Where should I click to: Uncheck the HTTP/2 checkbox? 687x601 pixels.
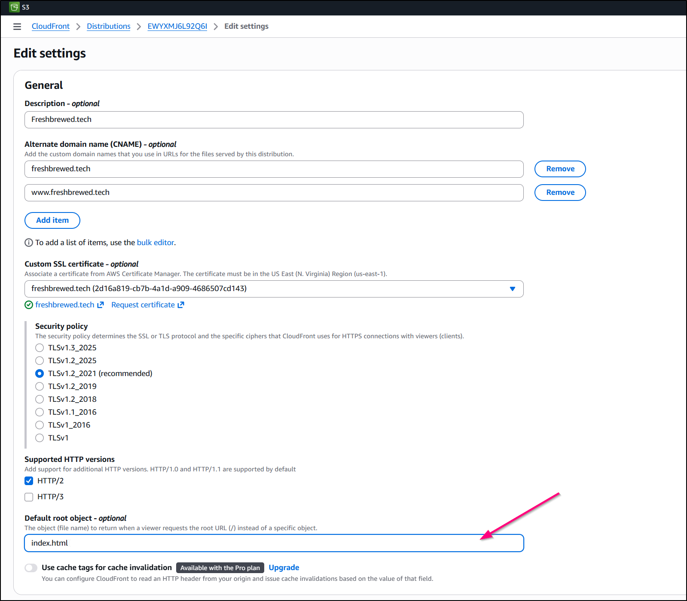[x=29, y=481]
